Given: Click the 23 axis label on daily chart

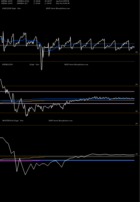Looking at the screenshot, I should [137, 52].
